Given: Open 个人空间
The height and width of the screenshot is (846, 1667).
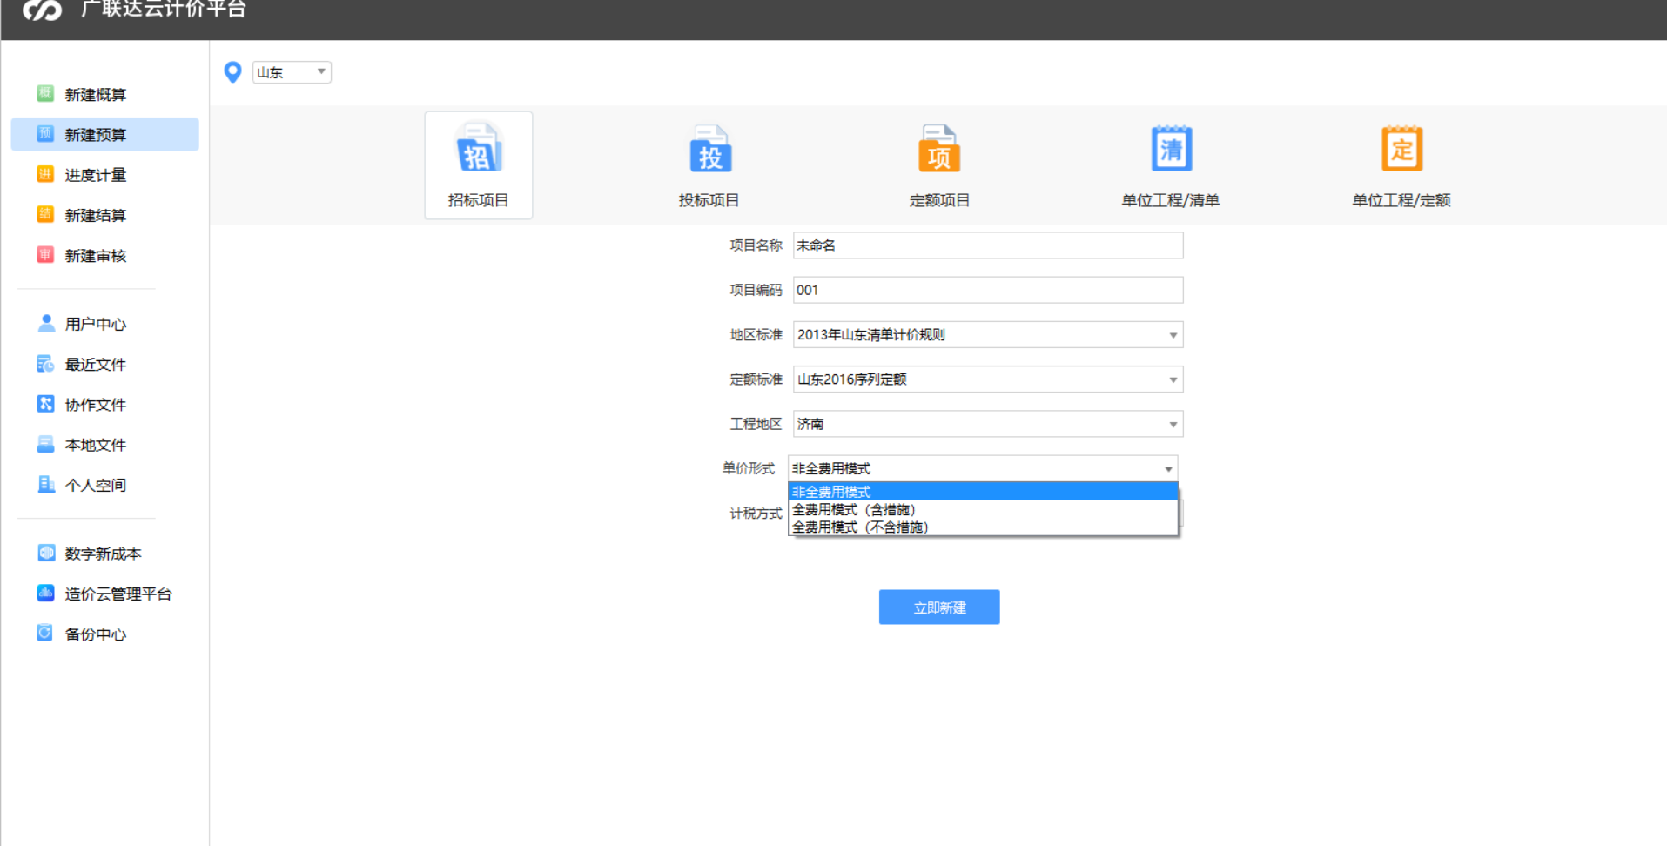Looking at the screenshot, I should coord(96,485).
